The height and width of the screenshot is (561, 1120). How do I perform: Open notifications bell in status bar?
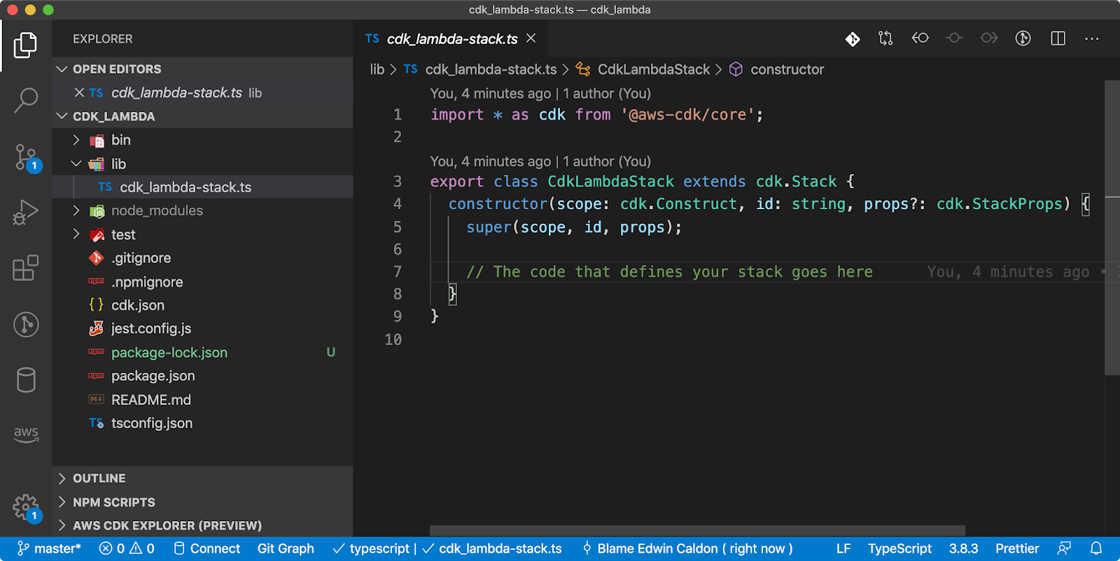(x=1096, y=548)
